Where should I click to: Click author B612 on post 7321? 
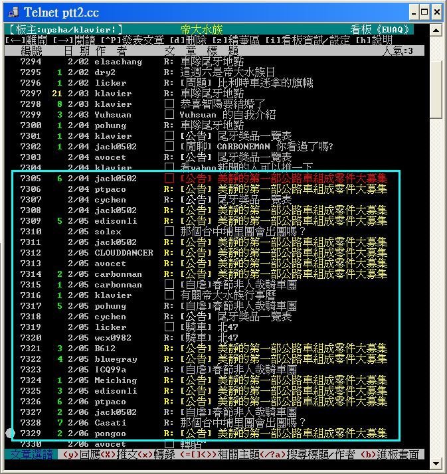point(105,349)
